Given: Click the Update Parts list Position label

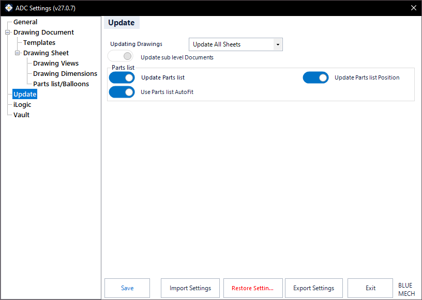Looking at the screenshot, I should tap(367, 77).
